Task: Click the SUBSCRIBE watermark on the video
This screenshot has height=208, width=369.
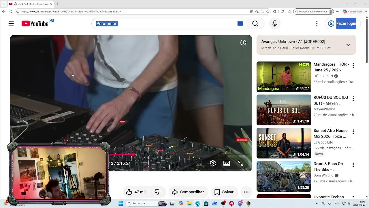Action: tap(242, 140)
